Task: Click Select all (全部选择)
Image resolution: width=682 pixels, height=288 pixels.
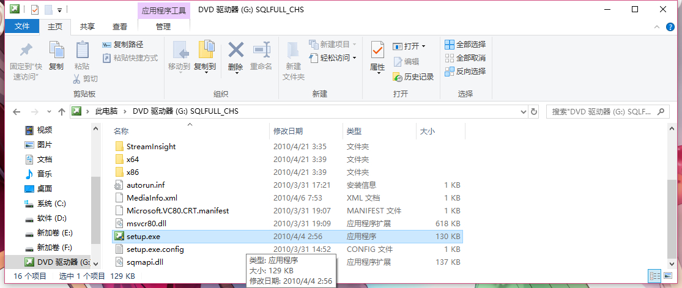Action: 465,45
